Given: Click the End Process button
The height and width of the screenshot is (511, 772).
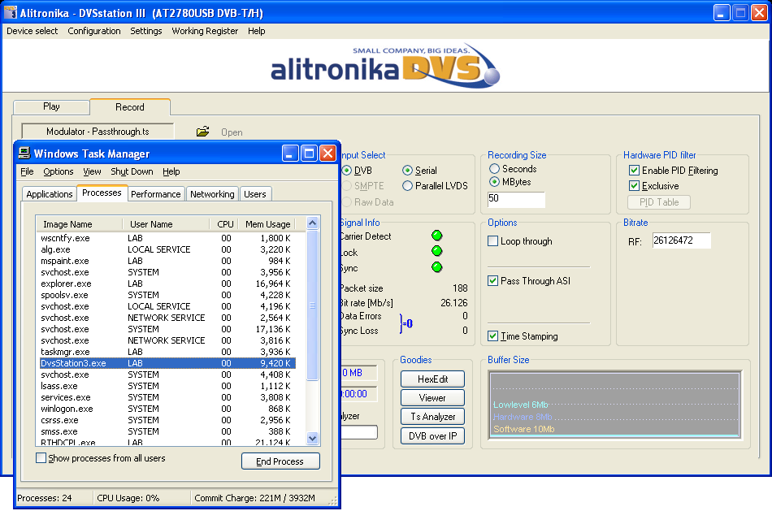Looking at the screenshot, I should click(280, 461).
